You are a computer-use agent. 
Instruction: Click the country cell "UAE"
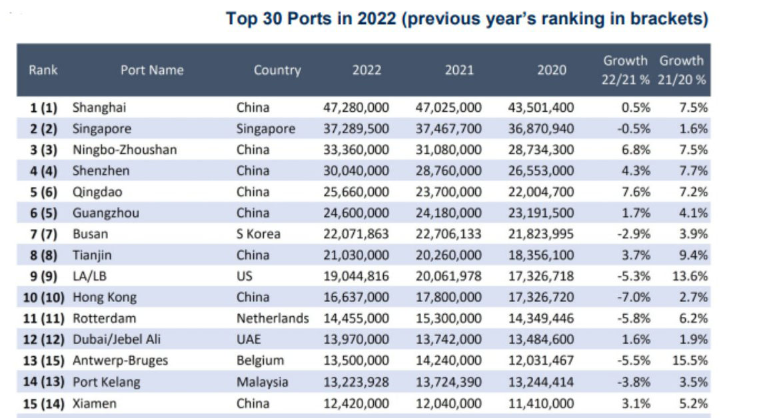[x=249, y=339]
